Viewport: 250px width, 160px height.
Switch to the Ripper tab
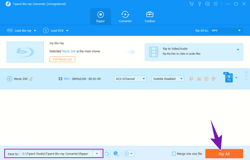pos(100,17)
